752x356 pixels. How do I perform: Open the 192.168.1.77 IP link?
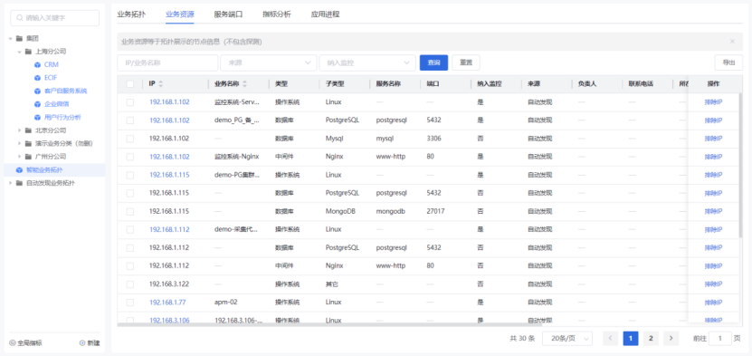click(x=167, y=303)
